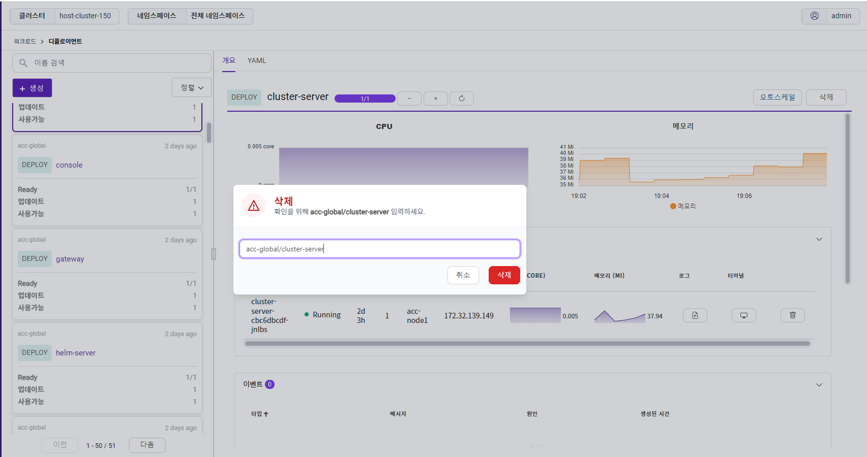
Task: Click the 디플로이먼트 breadcrumb
Action: pos(65,42)
